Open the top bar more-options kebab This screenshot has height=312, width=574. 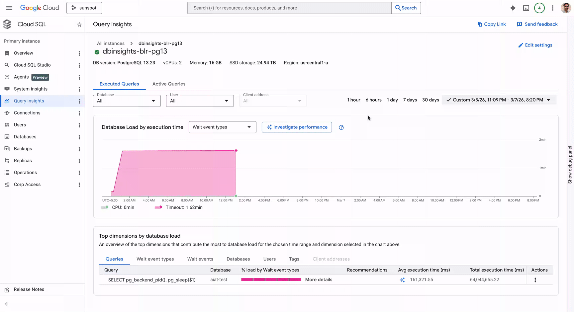pos(553,8)
